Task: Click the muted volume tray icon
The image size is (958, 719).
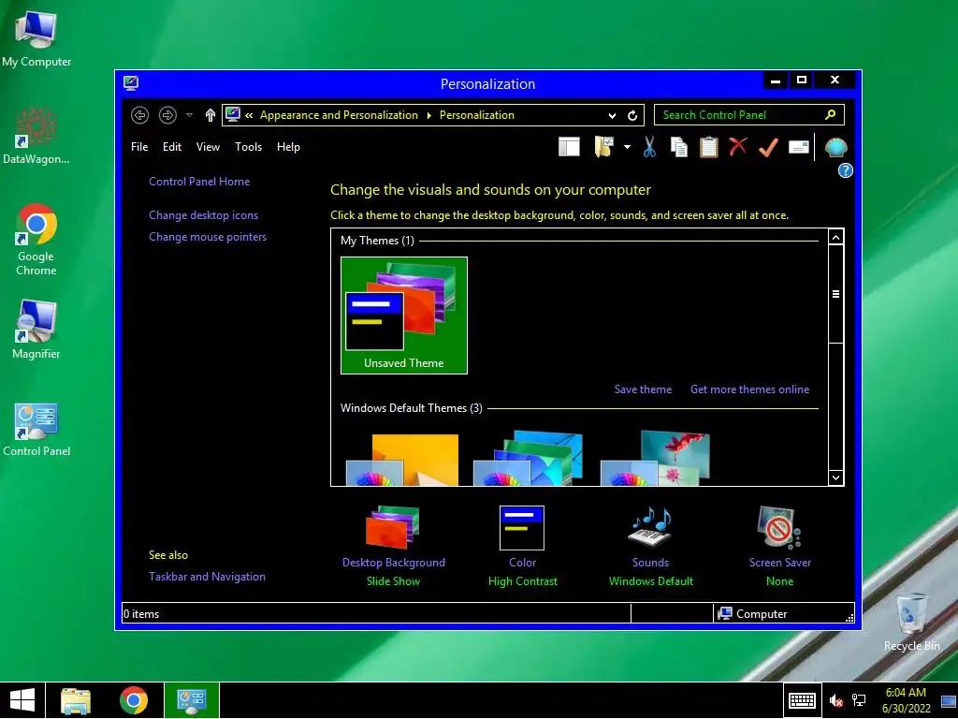Action: coord(835,700)
